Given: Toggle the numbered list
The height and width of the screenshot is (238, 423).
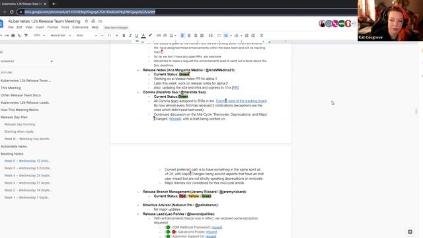Looking at the screenshot, I should [x=237, y=35].
